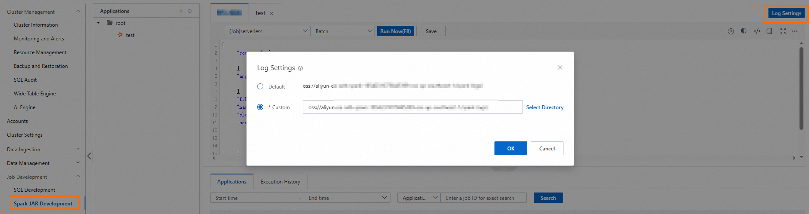This screenshot has width=809, height=214.
Task: Open AI Engine page
Action: [25, 107]
